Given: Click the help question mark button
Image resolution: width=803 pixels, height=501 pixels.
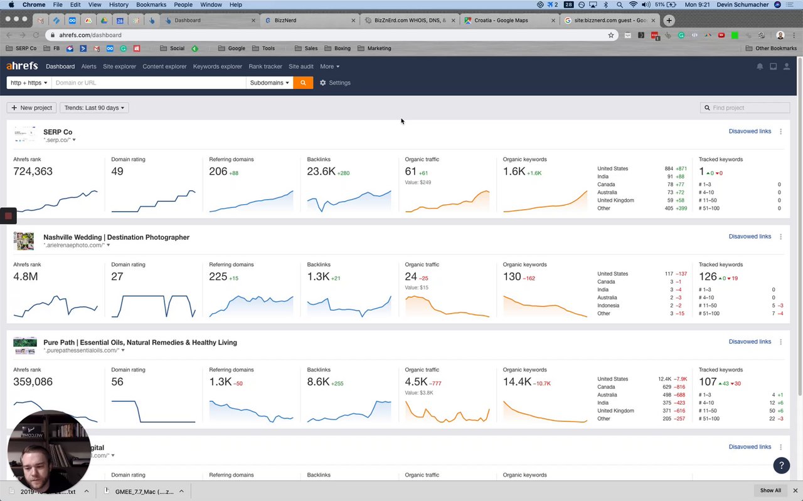Looking at the screenshot, I should click(x=781, y=465).
